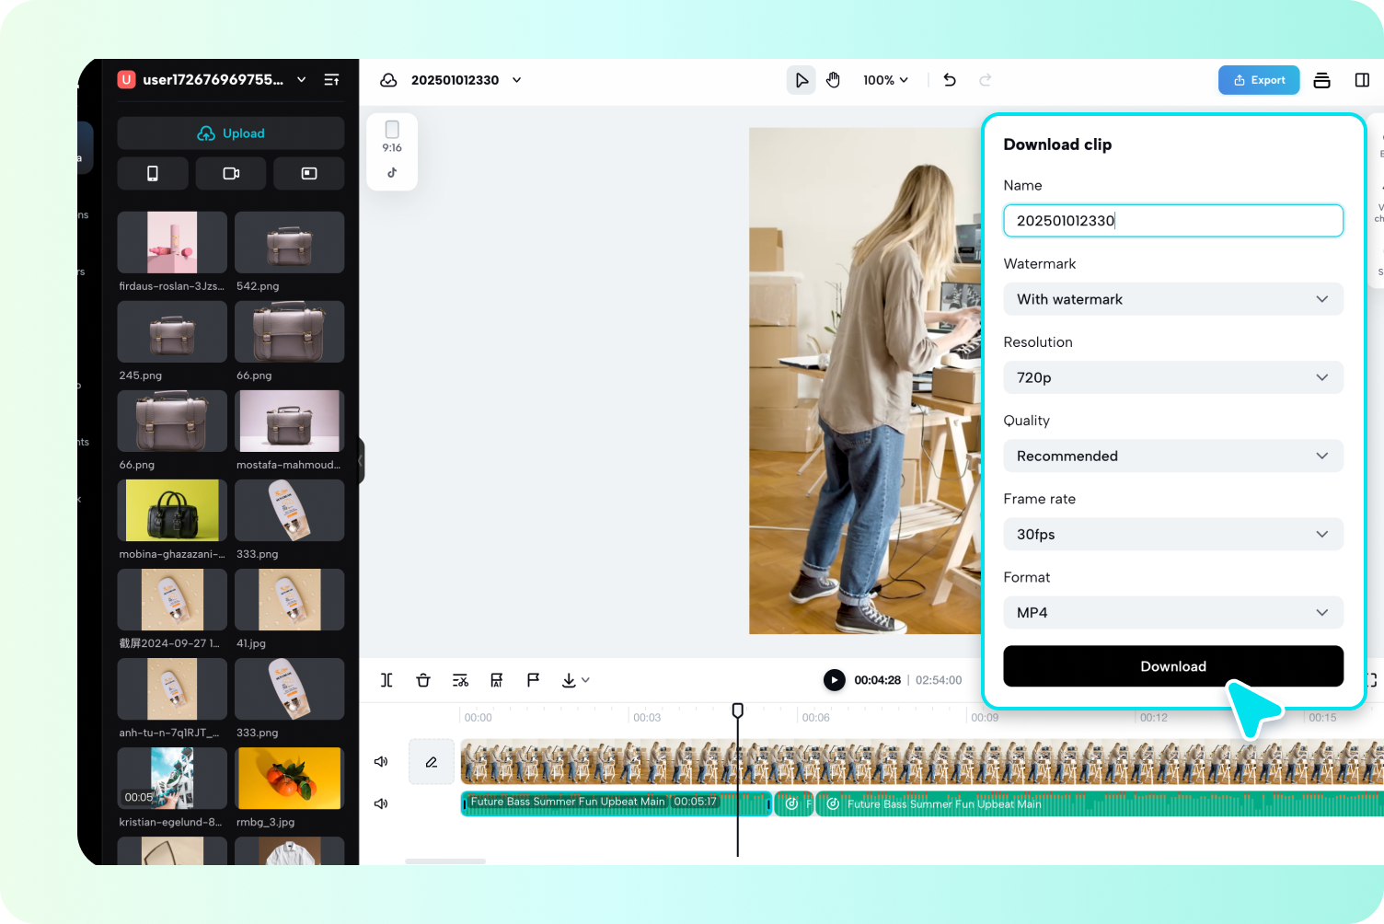Click the Record video camera icon in sidebar
The width and height of the screenshot is (1384, 924).
(230, 173)
